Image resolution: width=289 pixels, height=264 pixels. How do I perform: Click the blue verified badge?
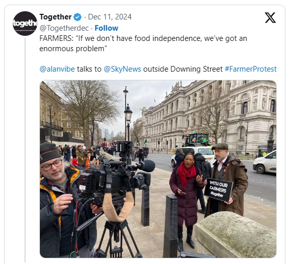point(77,17)
